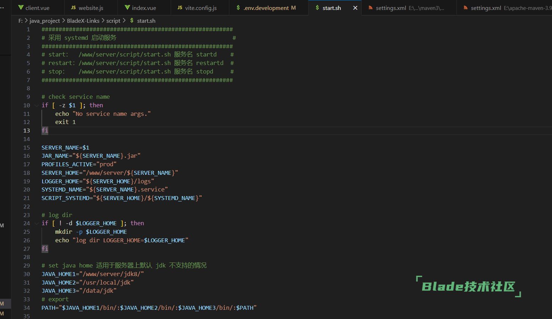Open java_project breadcrumb segment
This screenshot has height=319, width=552.
[45, 21]
